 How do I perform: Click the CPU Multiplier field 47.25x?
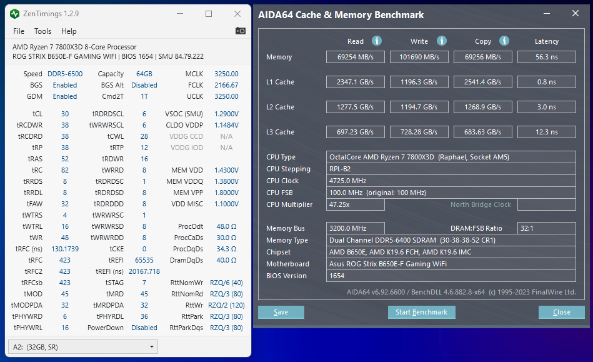pyautogui.click(x=356, y=204)
